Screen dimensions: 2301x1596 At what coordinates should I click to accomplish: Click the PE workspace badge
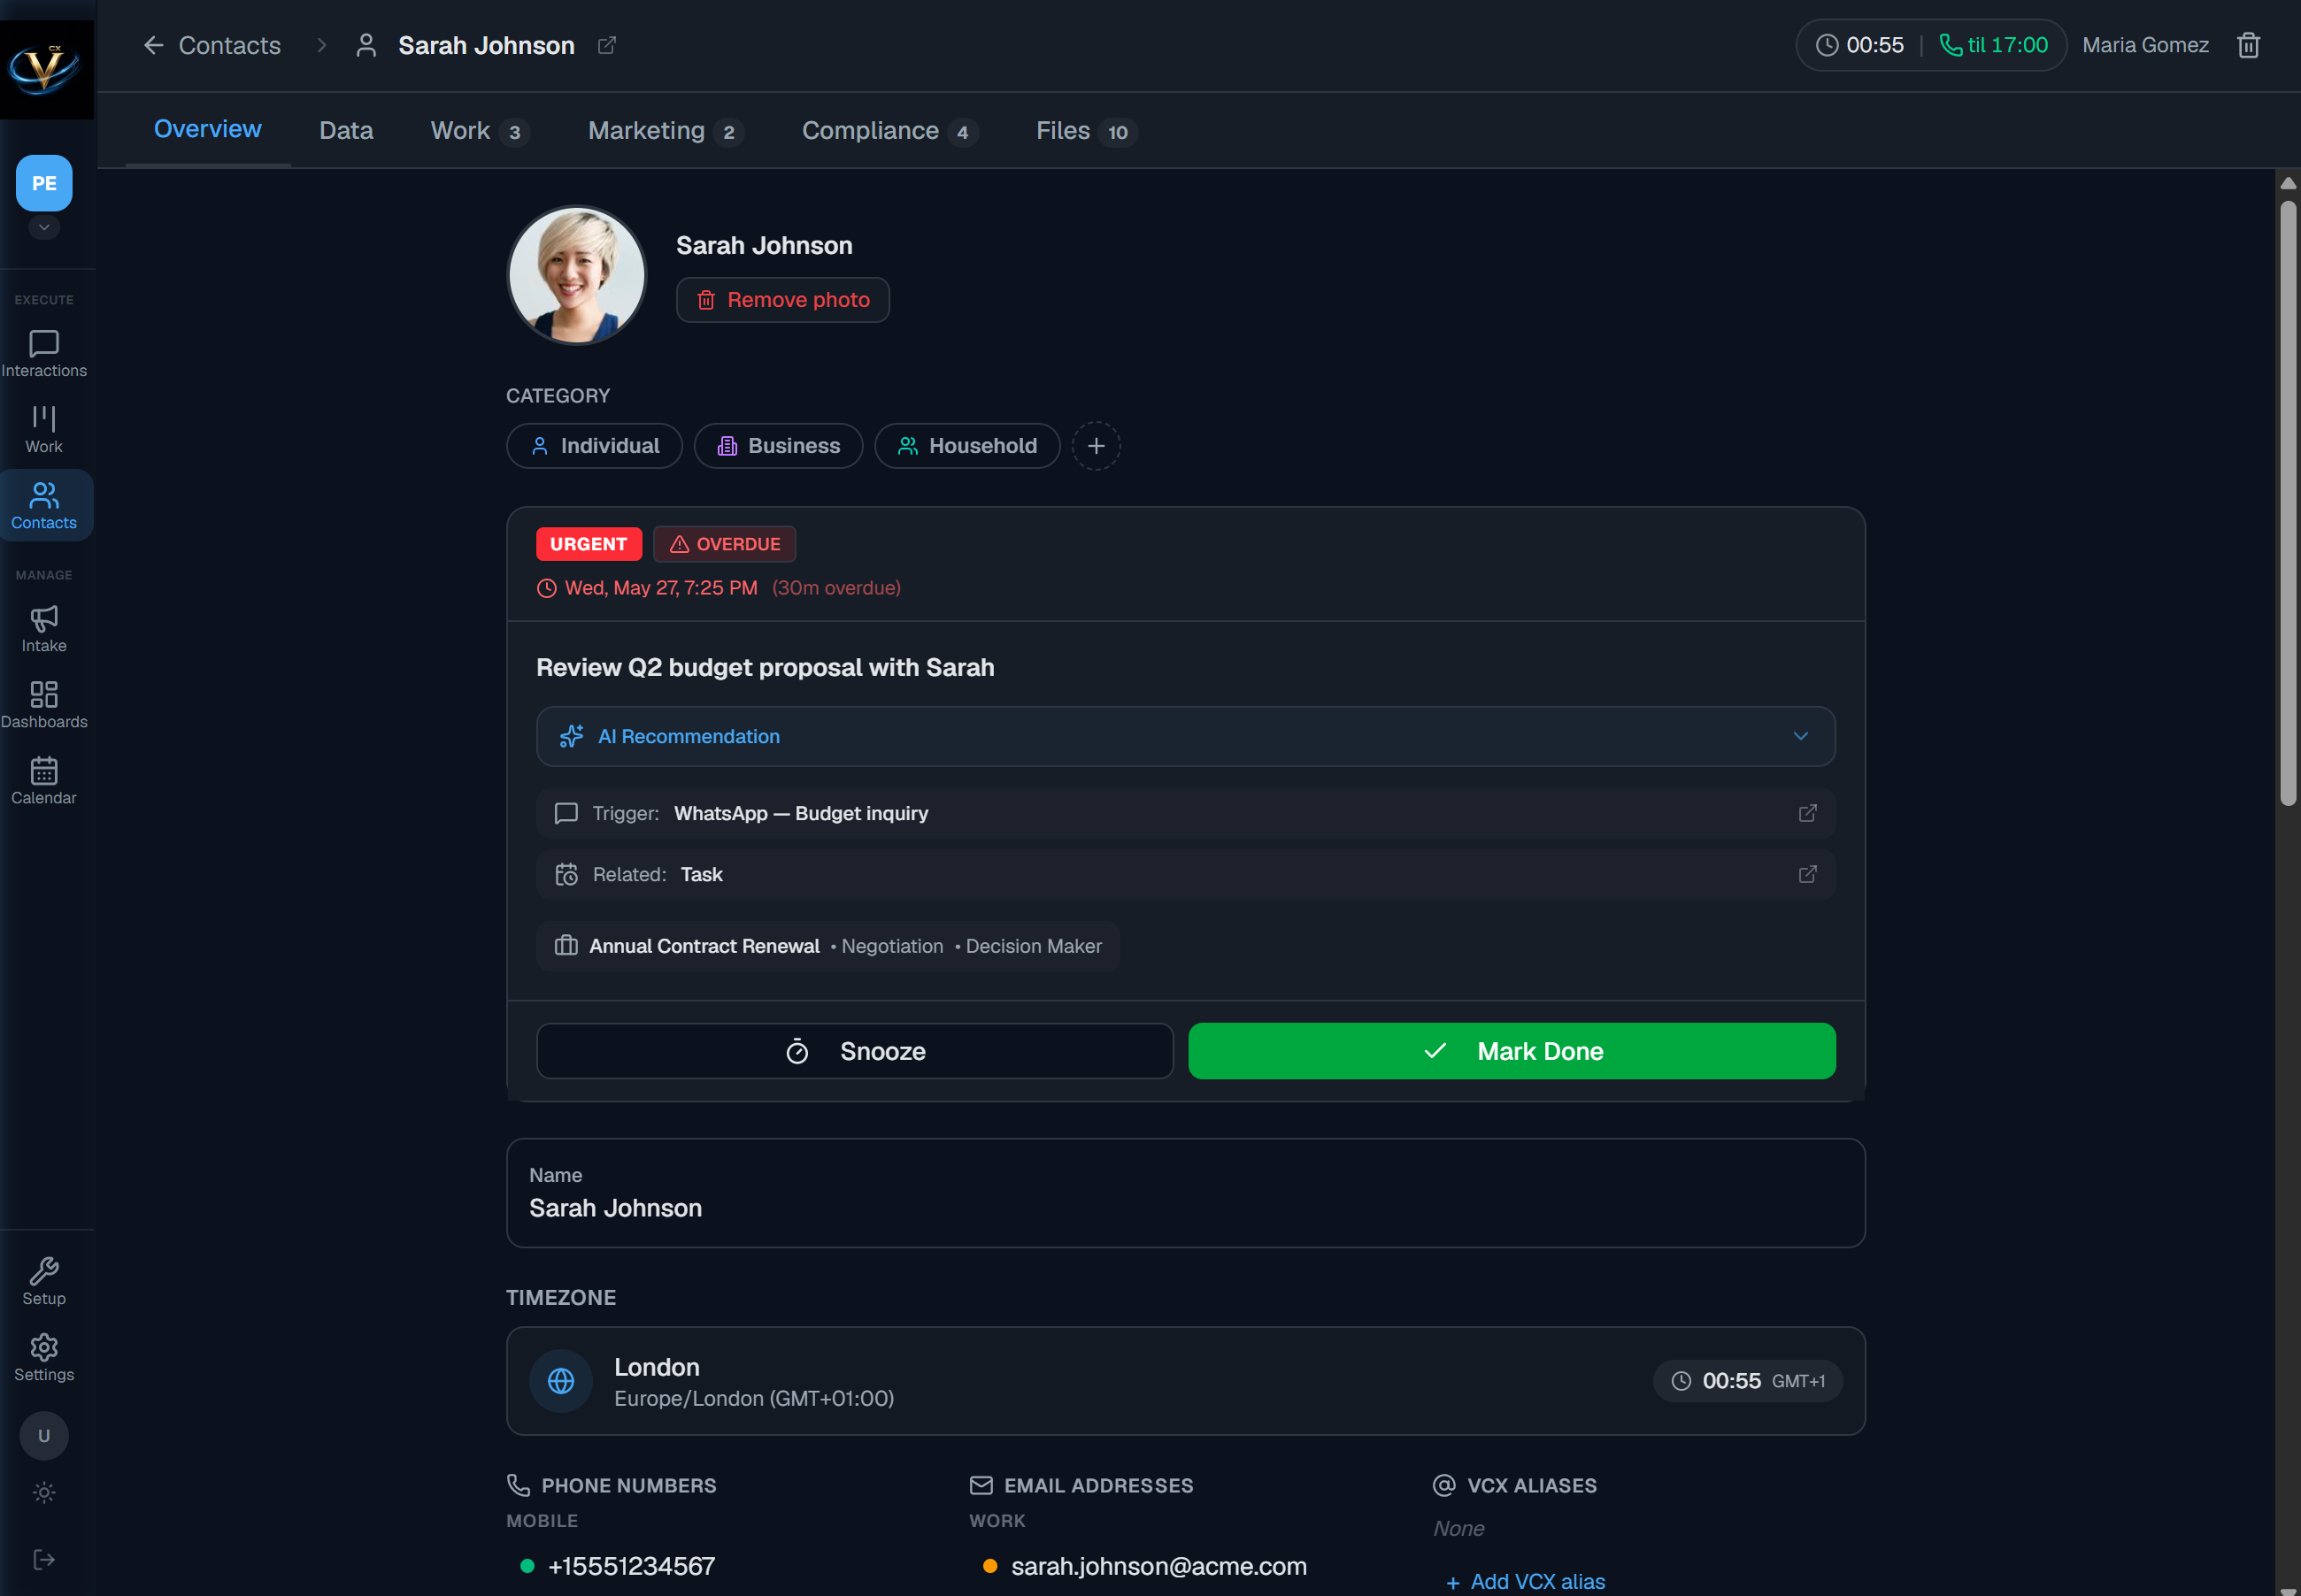coord(44,183)
